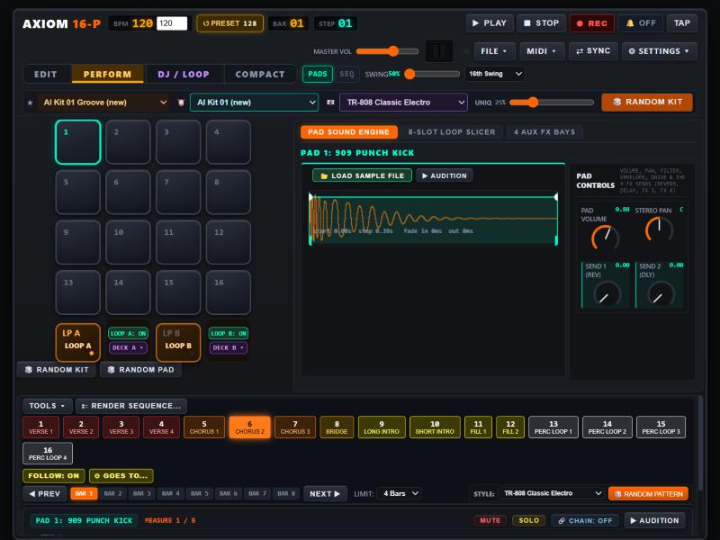Arm recording with the REC button
Screen dimensions: 720x540
pos(592,23)
